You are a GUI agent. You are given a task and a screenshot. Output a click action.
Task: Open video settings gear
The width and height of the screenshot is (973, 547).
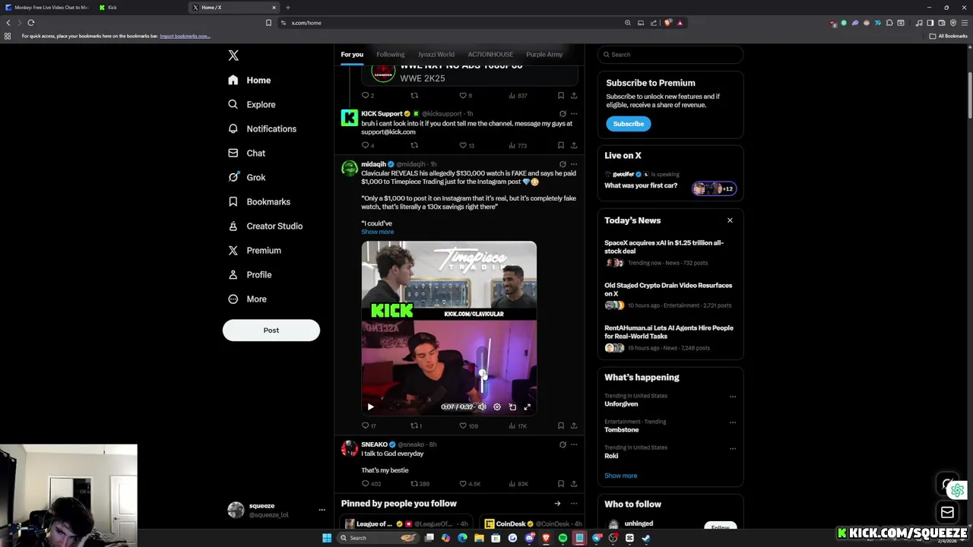pos(497,407)
